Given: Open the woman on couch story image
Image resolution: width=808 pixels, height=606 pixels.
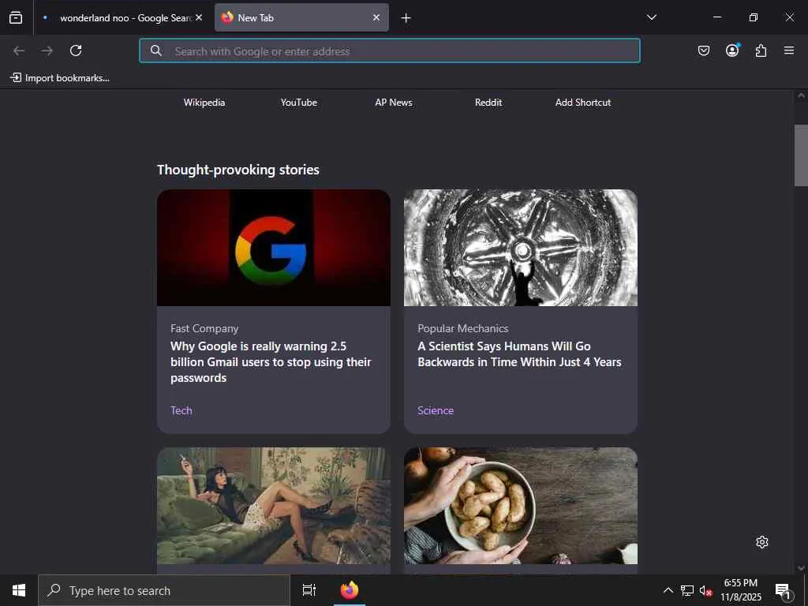Looking at the screenshot, I should (x=274, y=506).
